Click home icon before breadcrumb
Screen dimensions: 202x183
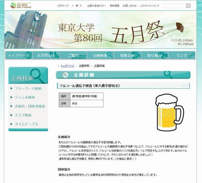(58, 66)
